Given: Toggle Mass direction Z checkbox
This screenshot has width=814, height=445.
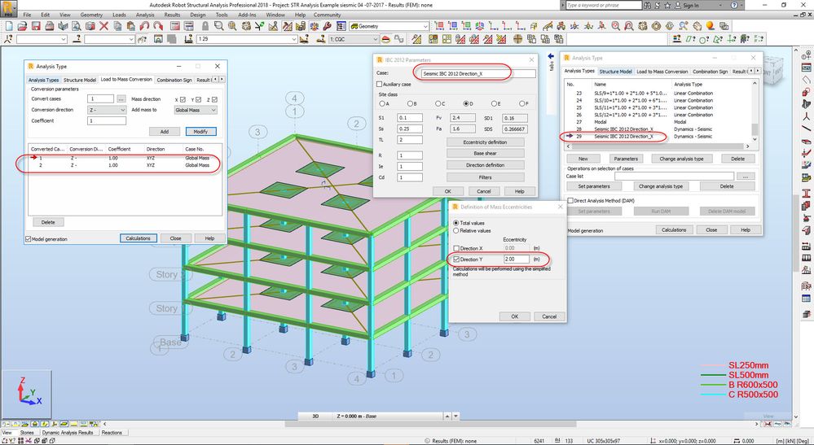Looking at the screenshot, I should point(214,99).
